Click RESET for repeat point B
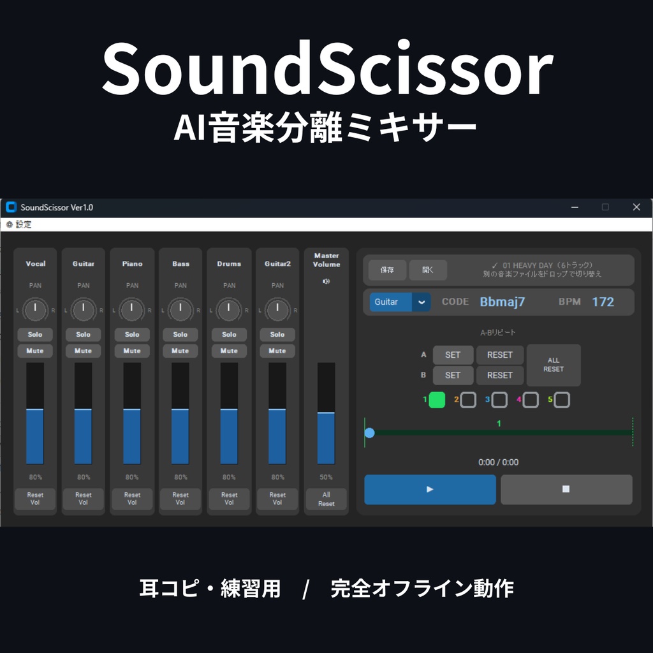Image resolution: width=653 pixels, height=653 pixels. [x=500, y=375]
